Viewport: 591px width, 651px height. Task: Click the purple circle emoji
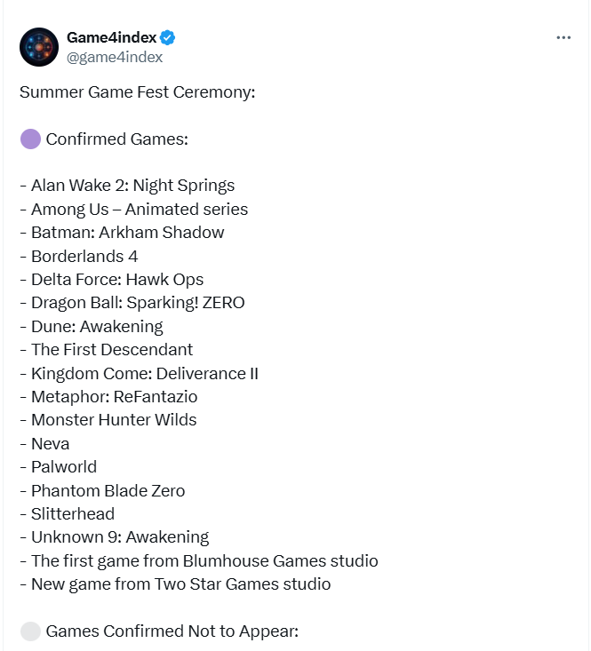click(30, 139)
